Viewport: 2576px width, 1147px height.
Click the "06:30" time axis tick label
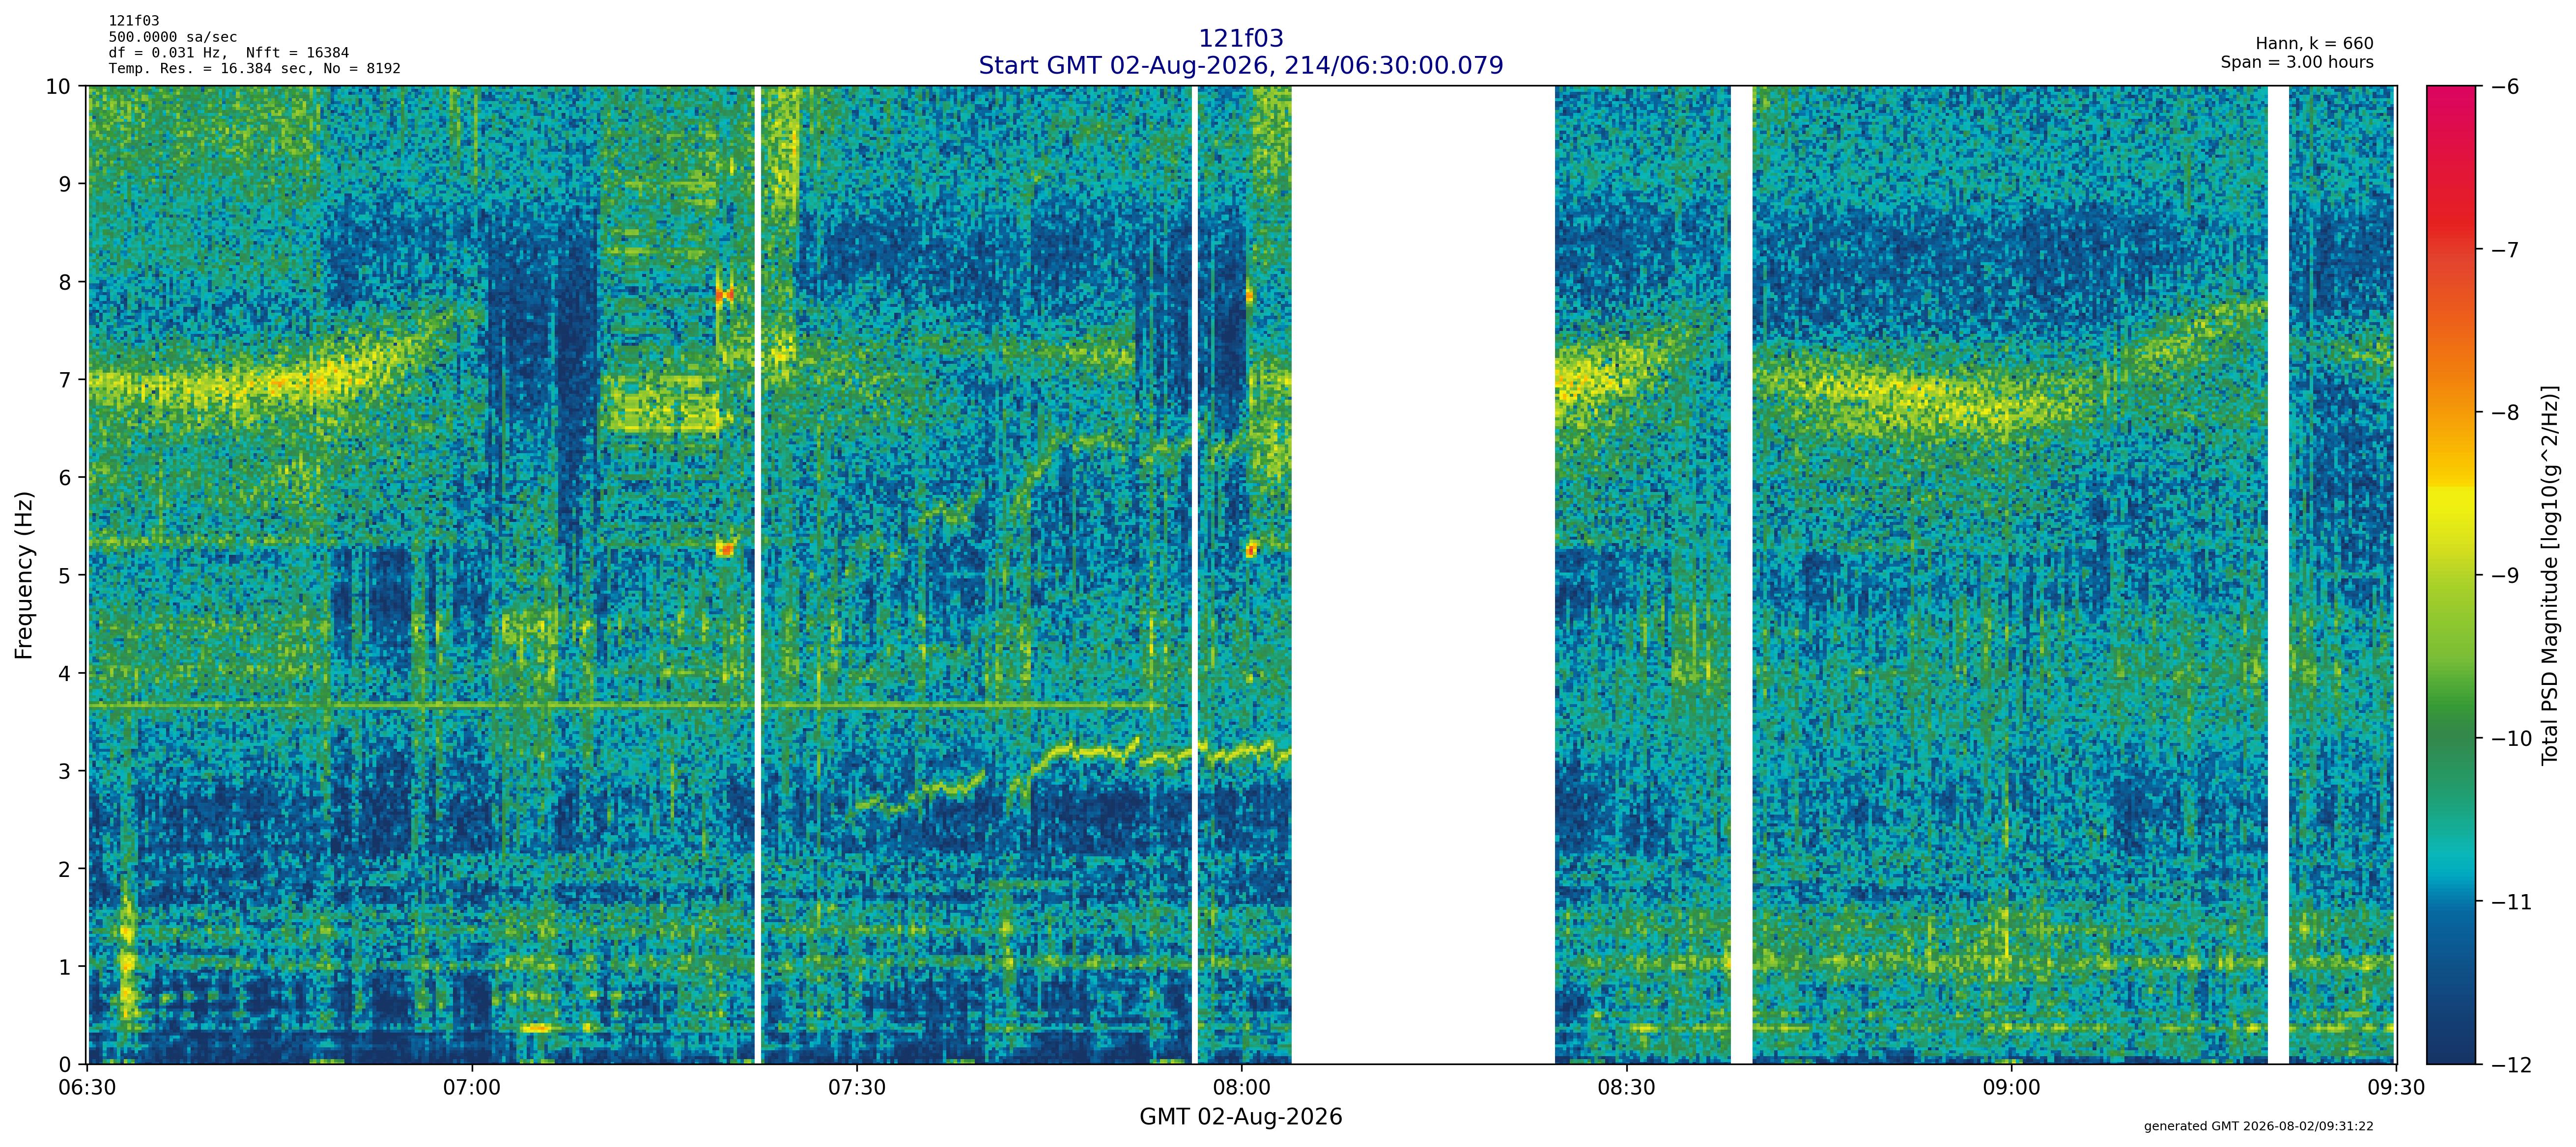[88, 1088]
